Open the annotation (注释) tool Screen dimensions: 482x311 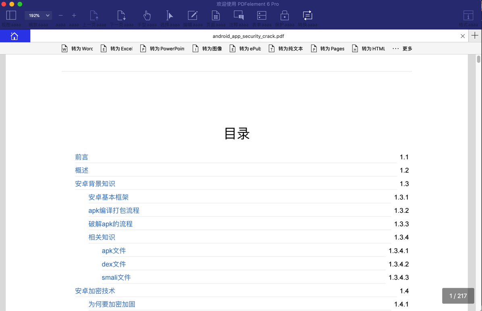point(239,15)
